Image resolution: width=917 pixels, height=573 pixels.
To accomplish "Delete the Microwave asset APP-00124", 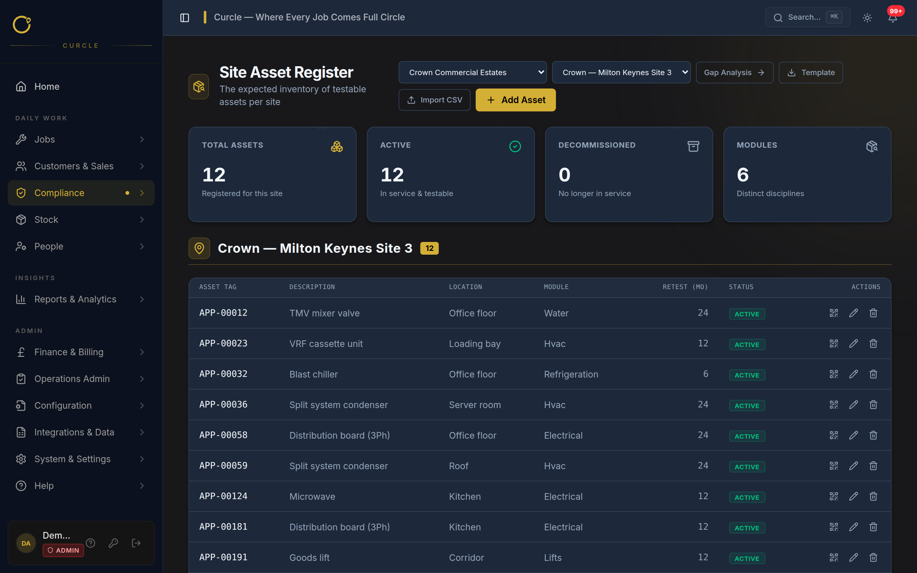I will (873, 497).
